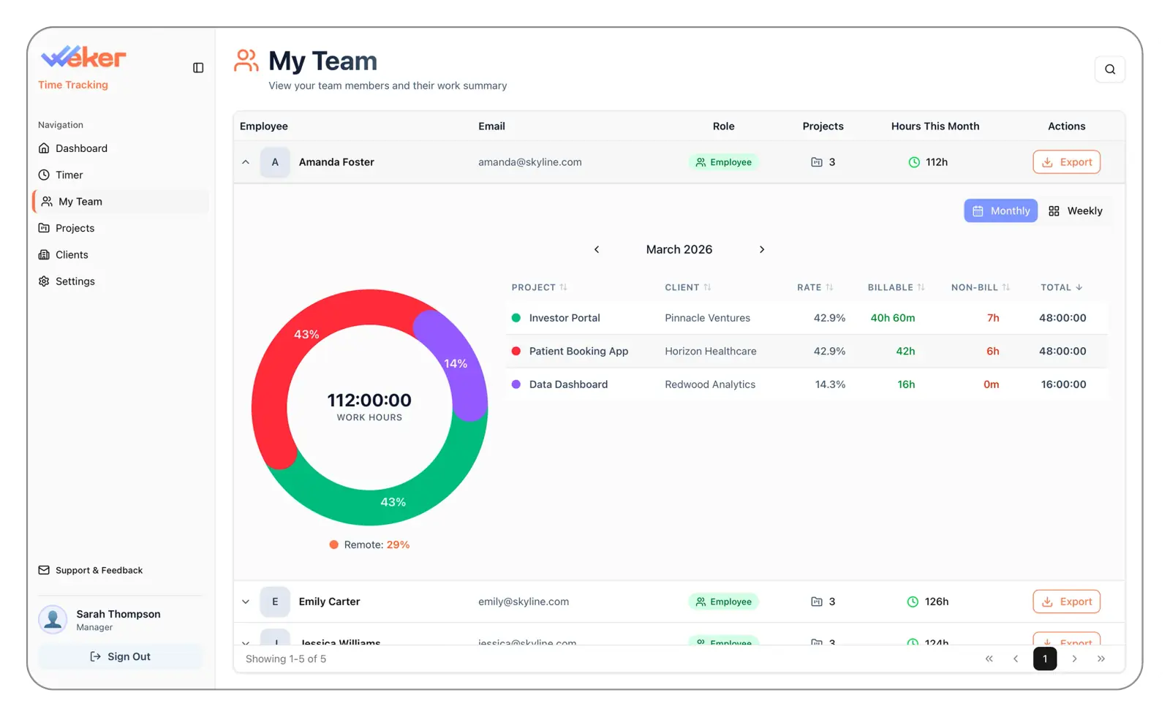Click the clock icon next to 112h
The width and height of the screenshot is (1170, 717).
[x=914, y=162]
